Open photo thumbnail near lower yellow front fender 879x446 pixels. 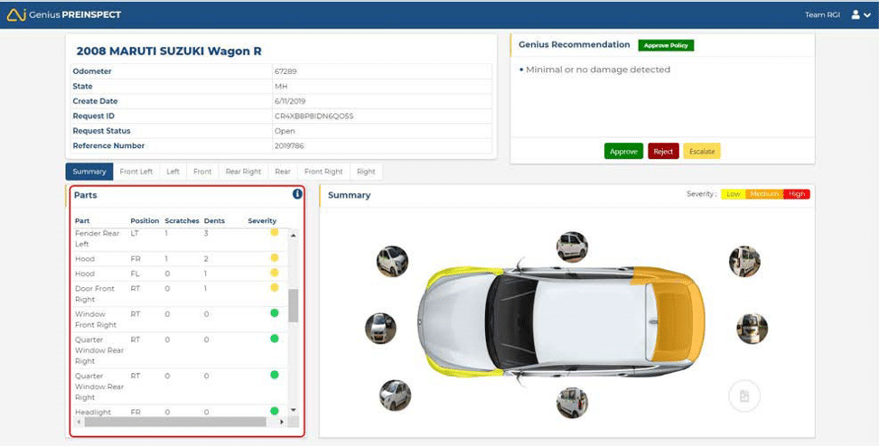pyautogui.click(x=395, y=395)
